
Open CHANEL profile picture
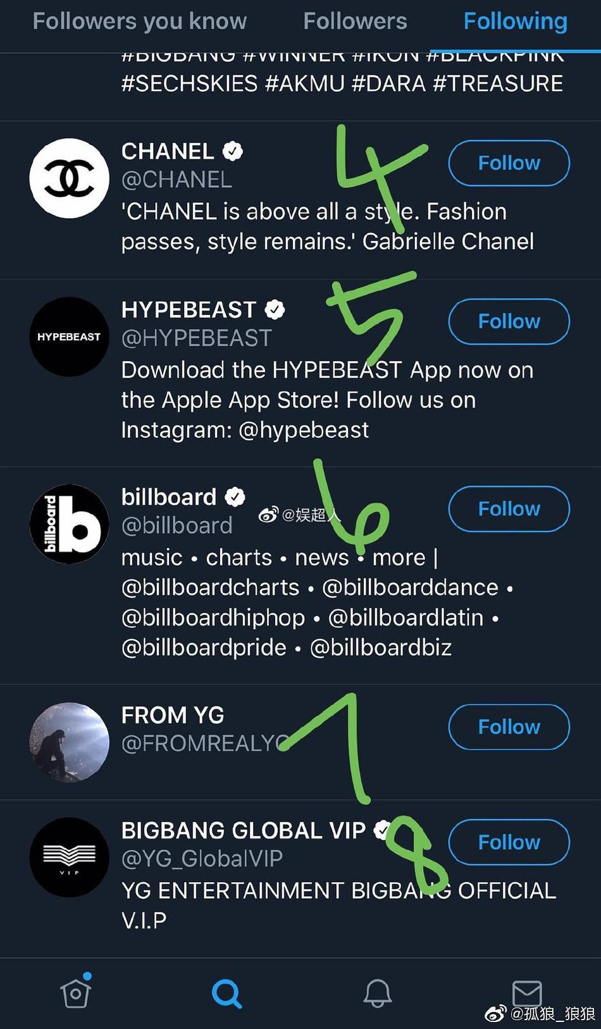[70, 178]
